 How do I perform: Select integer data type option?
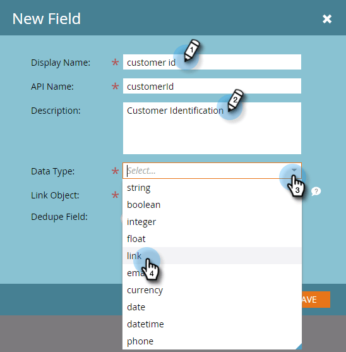[212, 222]
